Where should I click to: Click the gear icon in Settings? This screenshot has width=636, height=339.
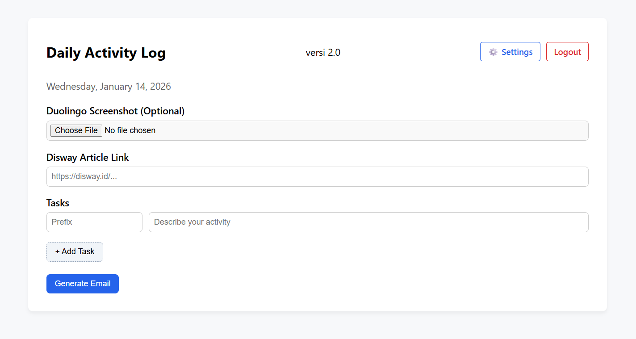pyautogui.click(x=493, y=52)
